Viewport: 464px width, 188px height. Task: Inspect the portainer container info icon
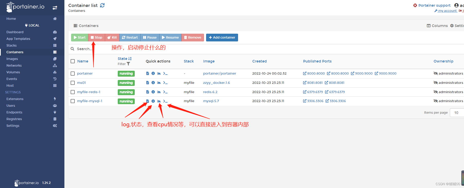click(x=153, y=73)
